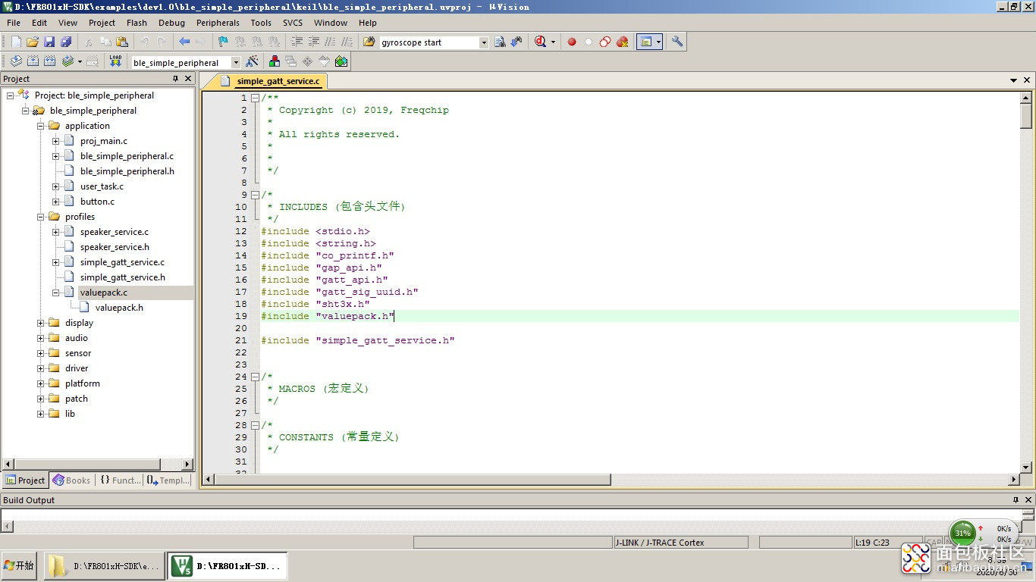This screenshot has height=582, width=1036.
Task: Switch to the Templates tab
Action: pyautogui.click(x=168, y=480)
